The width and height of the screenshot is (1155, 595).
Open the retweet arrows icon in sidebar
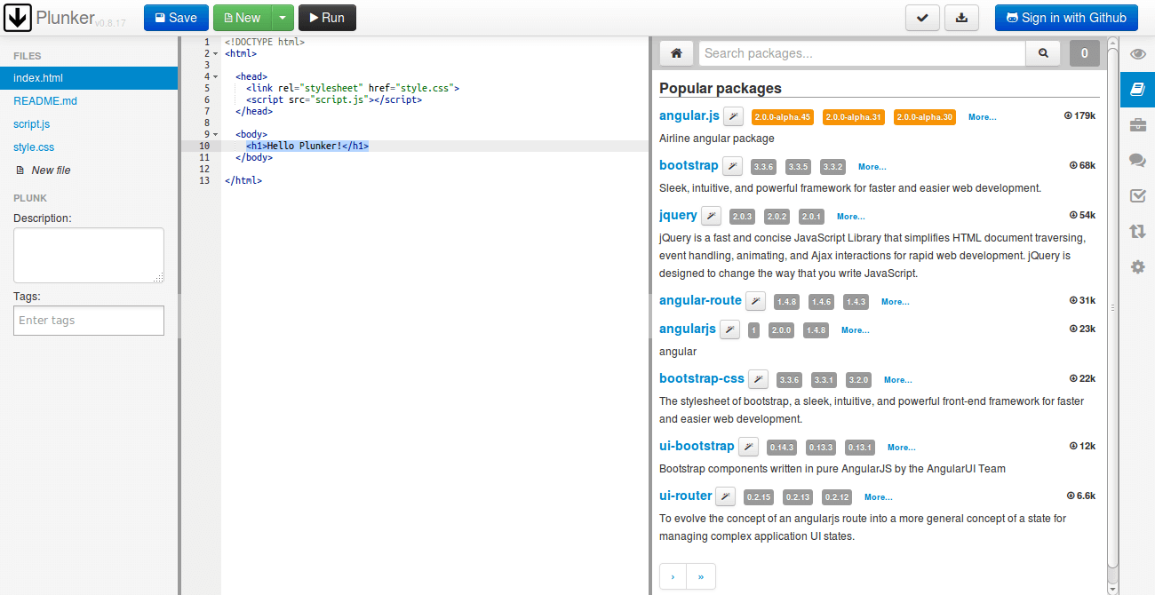coord(1137,231)
